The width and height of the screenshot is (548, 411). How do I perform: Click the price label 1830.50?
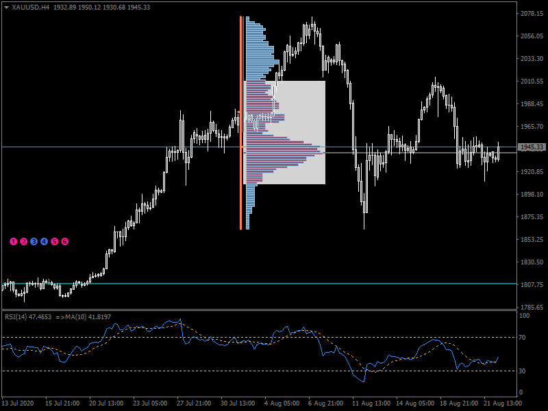532,262
